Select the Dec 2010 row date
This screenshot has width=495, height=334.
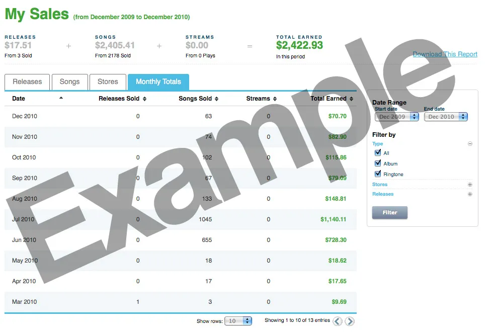point(25,116)
